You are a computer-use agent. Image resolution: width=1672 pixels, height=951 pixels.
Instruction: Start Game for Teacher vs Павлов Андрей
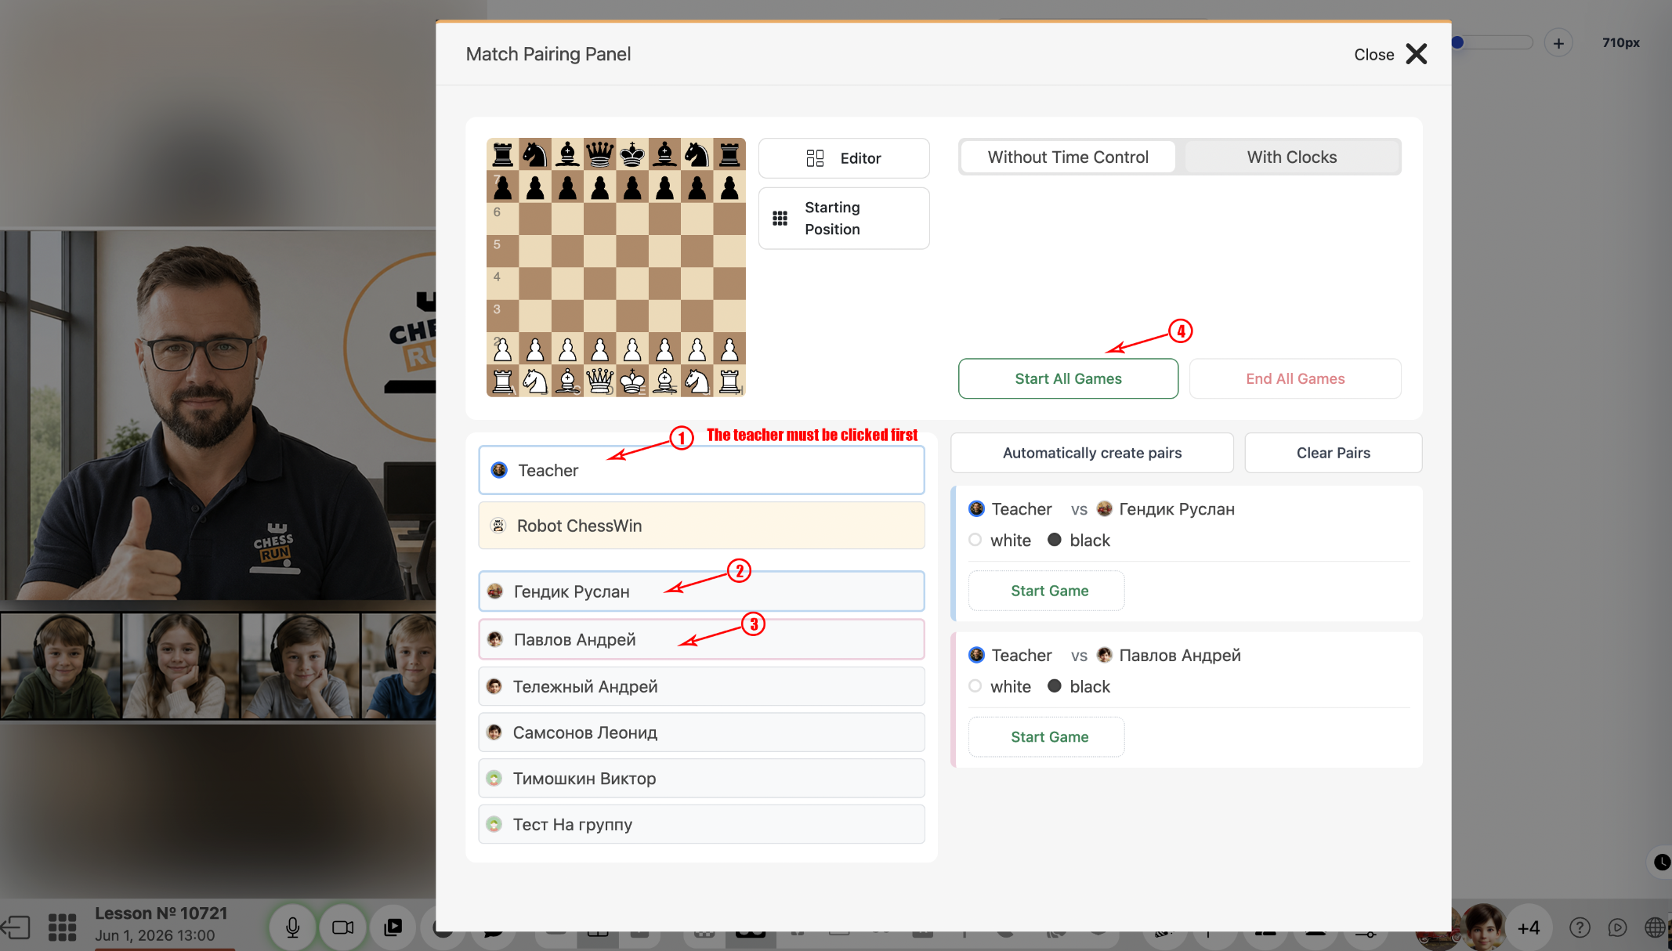tap(1047, 737)
